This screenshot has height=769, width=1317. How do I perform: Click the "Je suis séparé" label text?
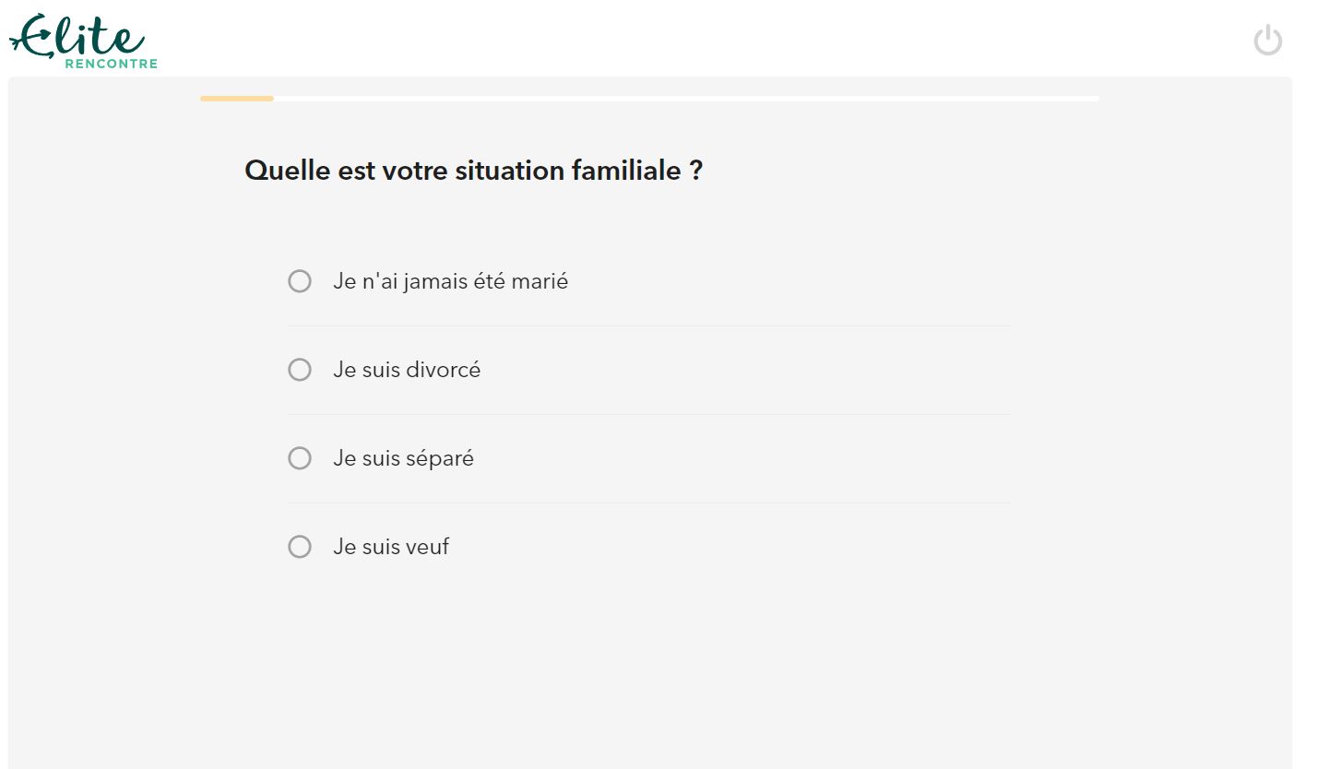click(403, 458)
